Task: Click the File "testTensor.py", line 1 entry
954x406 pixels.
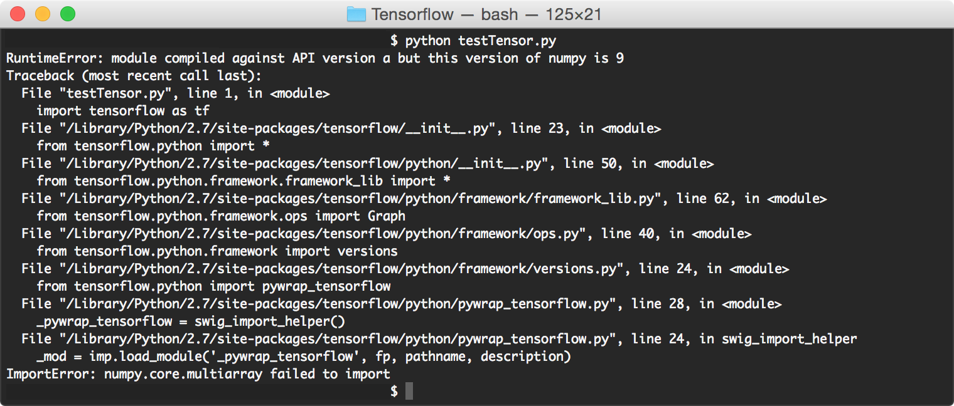Action: [x=176, y=93]
